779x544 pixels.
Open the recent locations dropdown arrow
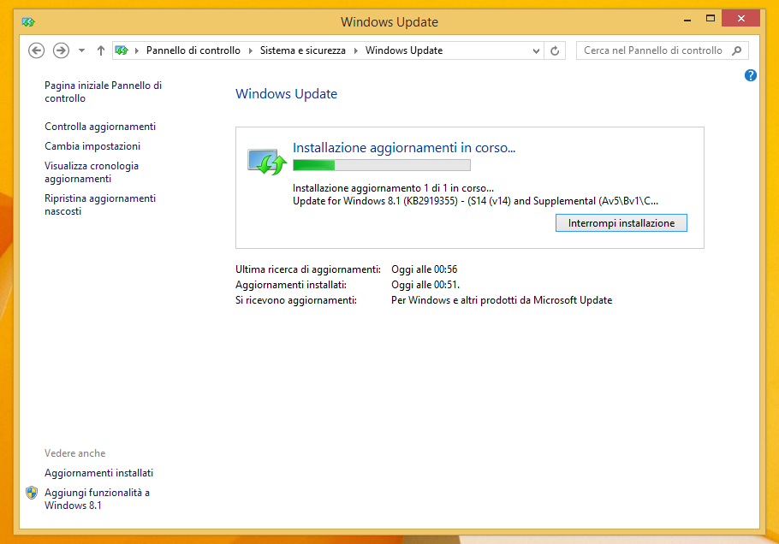[82, 50]
